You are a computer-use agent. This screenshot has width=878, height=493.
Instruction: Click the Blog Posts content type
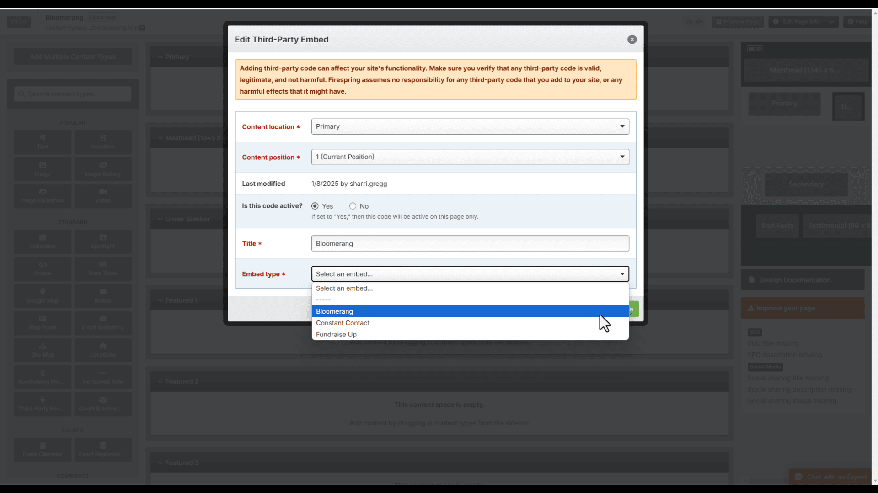coord(43,323)
